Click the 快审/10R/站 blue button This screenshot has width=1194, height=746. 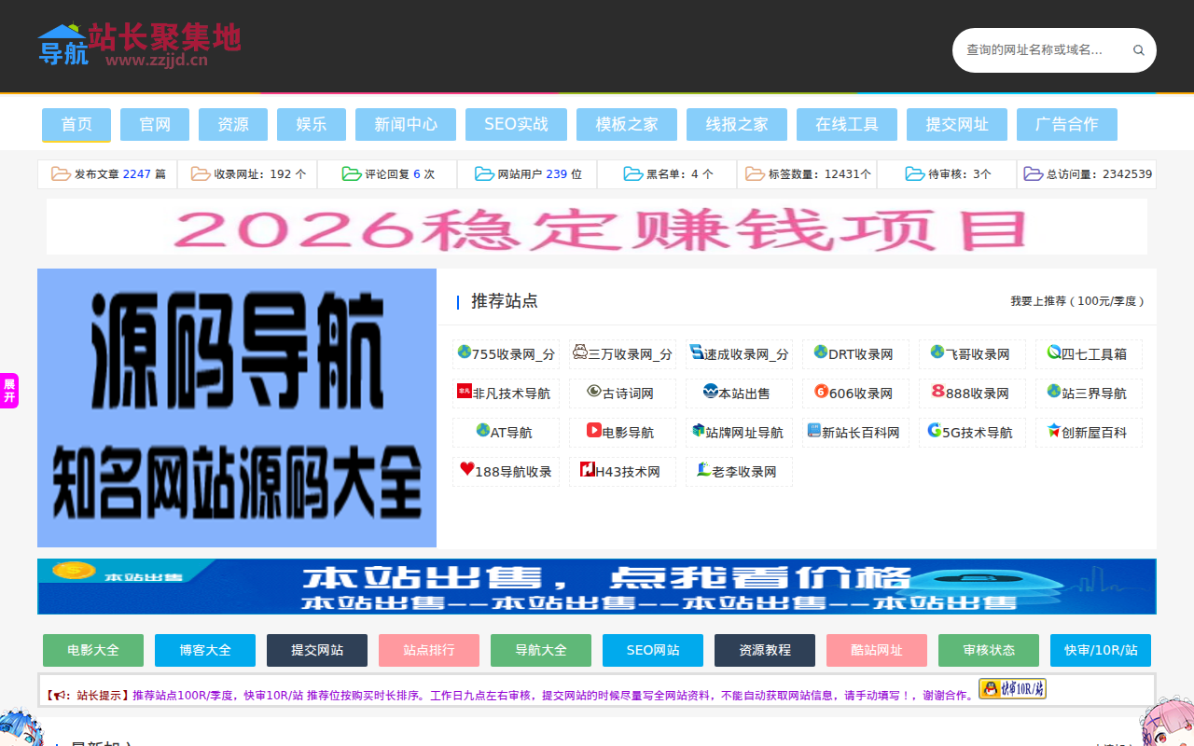point(1101,650)
